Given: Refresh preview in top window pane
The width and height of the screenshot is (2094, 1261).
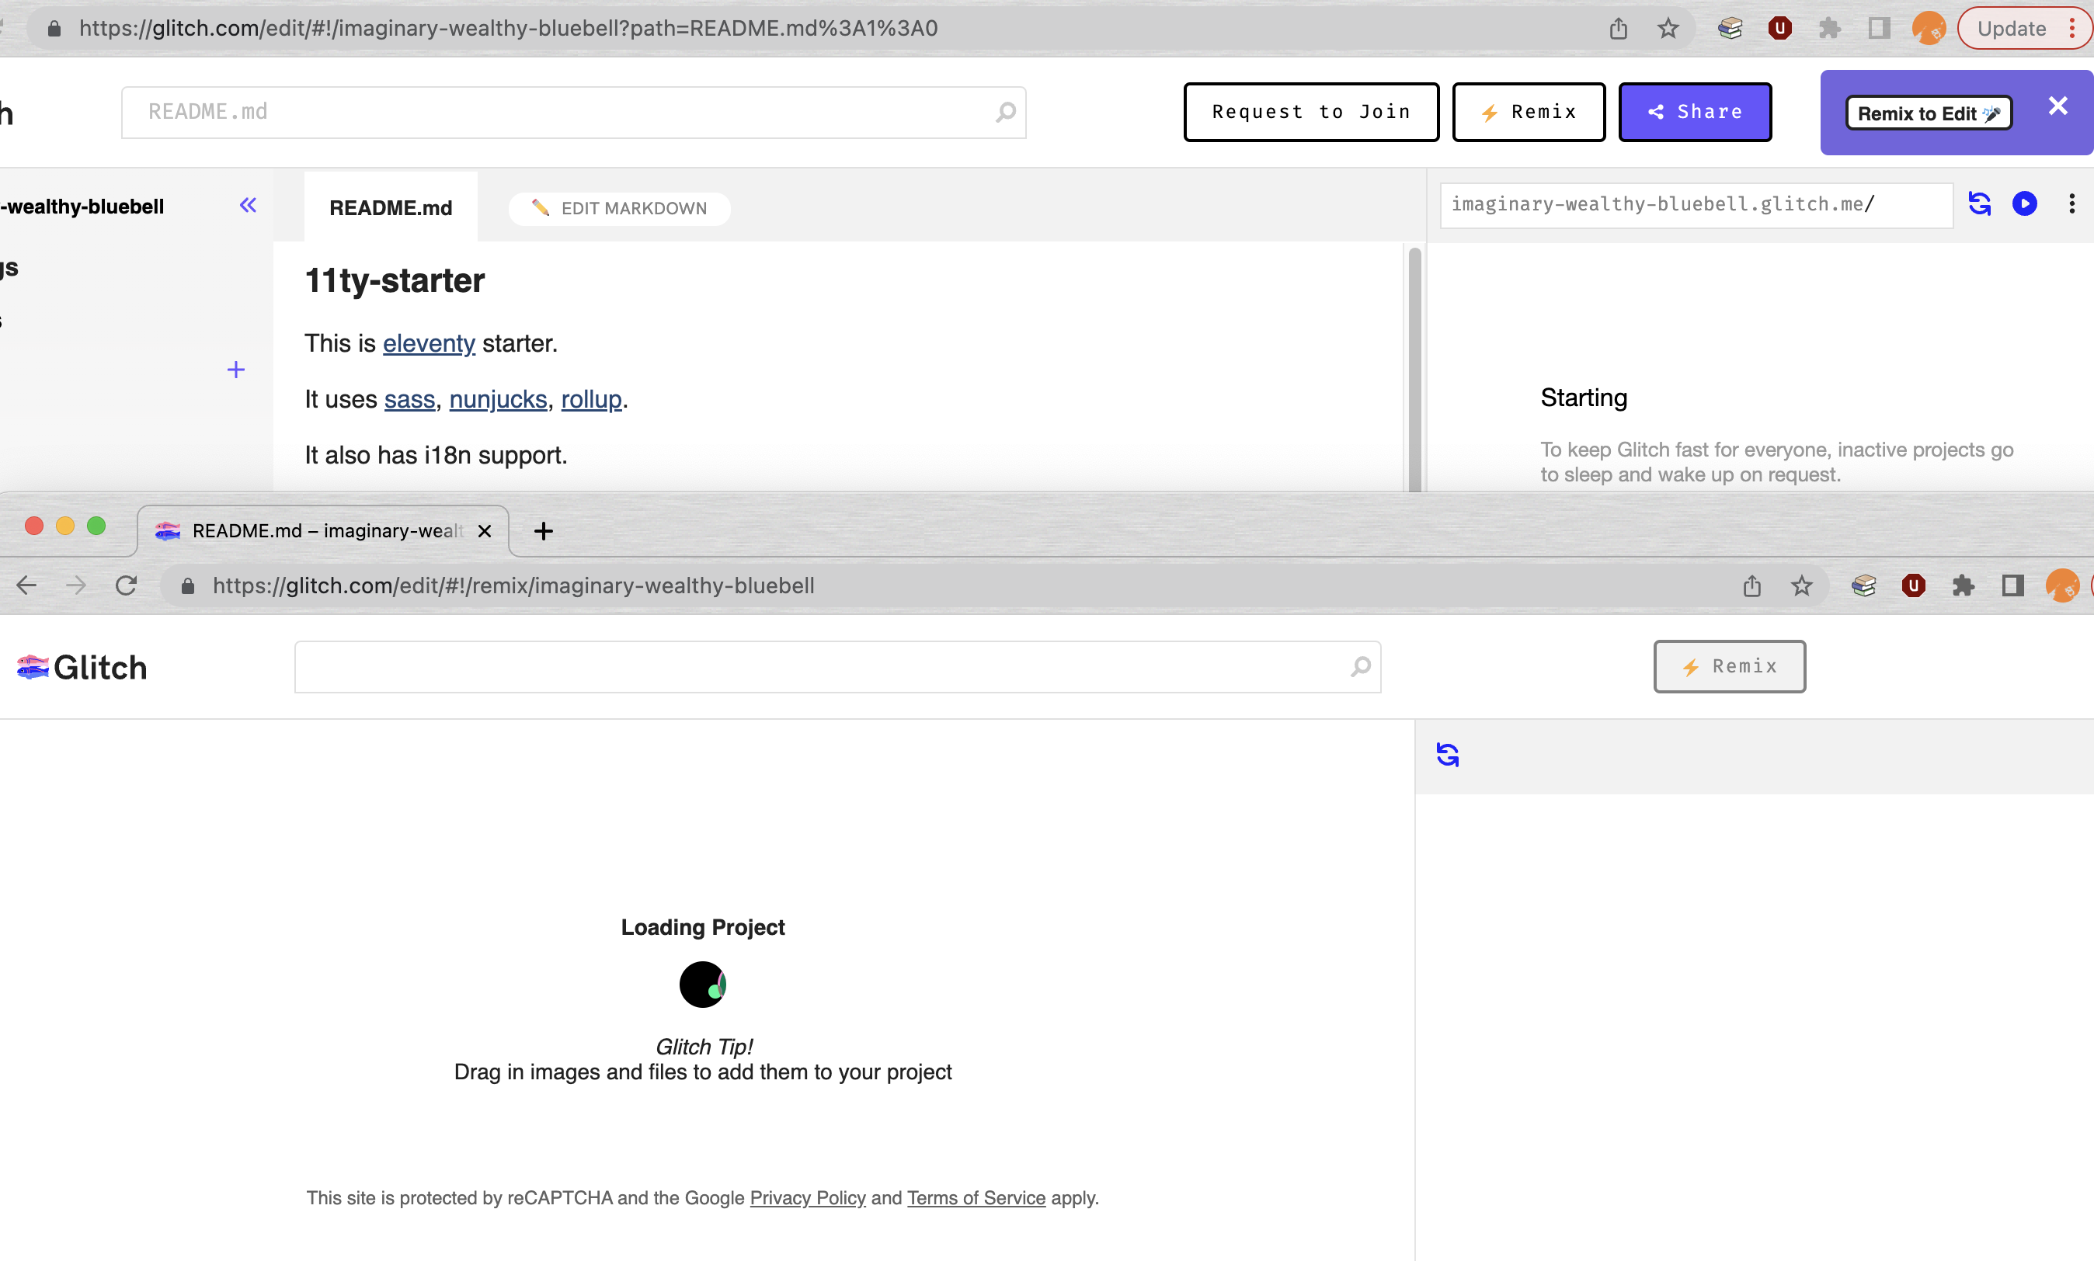Looking at the screenshot, I should [x=1979, y=204].
